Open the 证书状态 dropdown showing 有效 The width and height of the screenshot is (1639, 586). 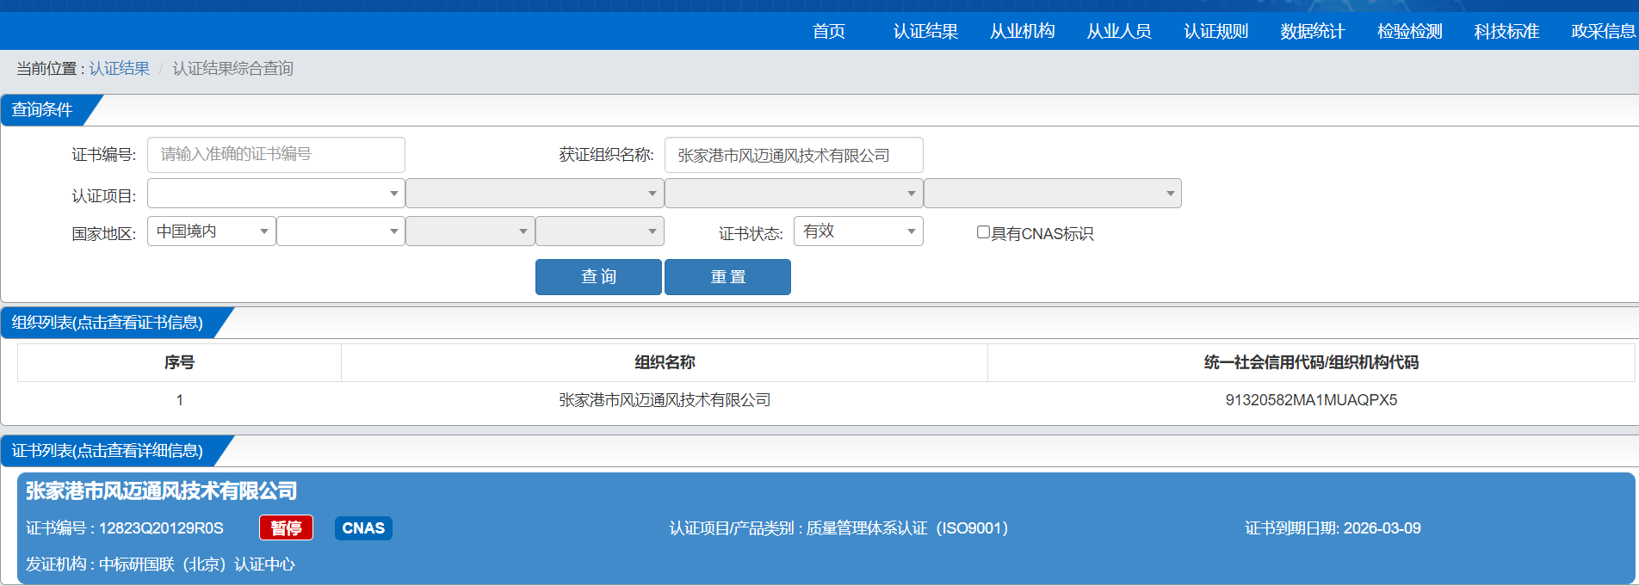(x=858, y=231)
